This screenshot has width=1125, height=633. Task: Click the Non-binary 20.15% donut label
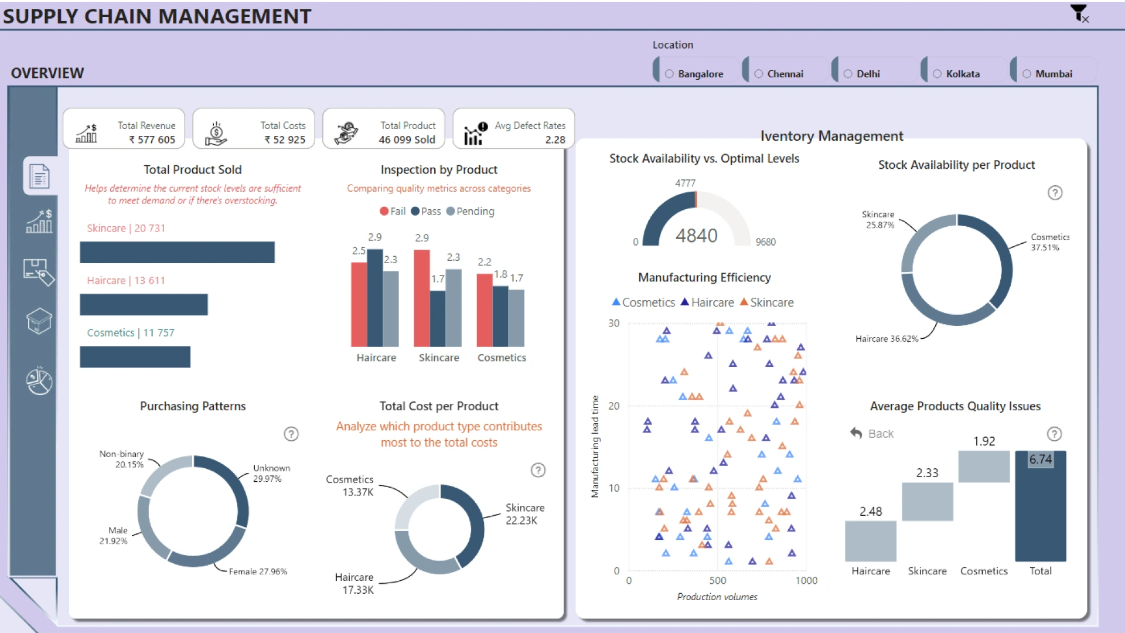pos(121,459)
